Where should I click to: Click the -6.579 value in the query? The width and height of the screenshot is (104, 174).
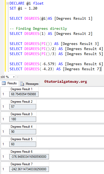pyautogui.click(x=48, y=64)
